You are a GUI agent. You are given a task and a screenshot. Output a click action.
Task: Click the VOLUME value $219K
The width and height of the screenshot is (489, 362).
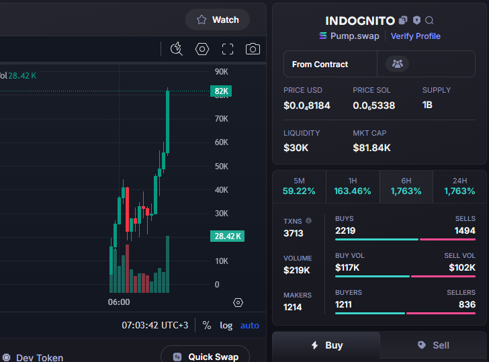(297, 270)
